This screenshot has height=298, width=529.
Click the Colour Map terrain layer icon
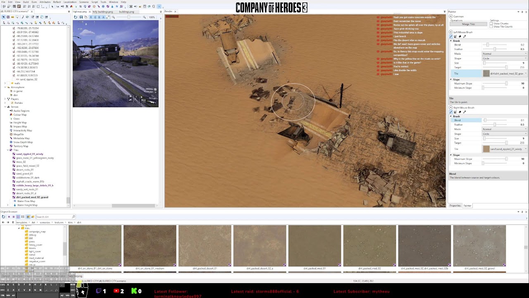point(11,115)
